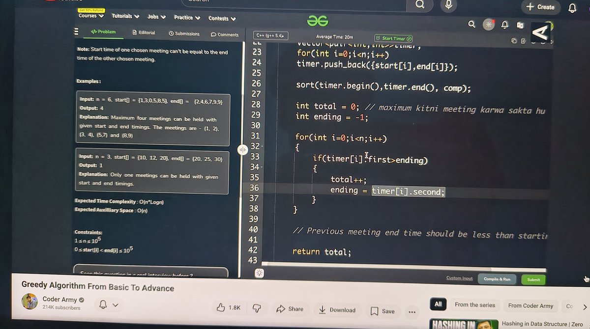590x329 pixels.
Task: Click the 'int ending = -1;' code line
Action: [x=332, y=117]
